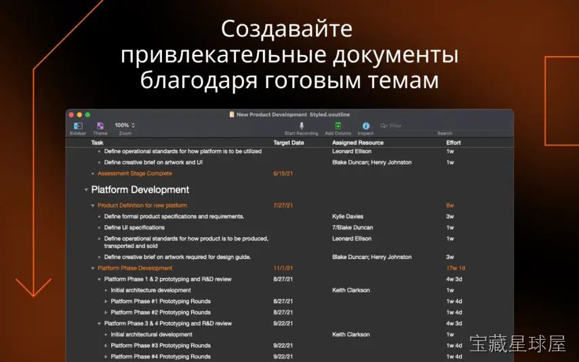579x362 pixels.
Task: Click the Task column header
Action: 97,142
